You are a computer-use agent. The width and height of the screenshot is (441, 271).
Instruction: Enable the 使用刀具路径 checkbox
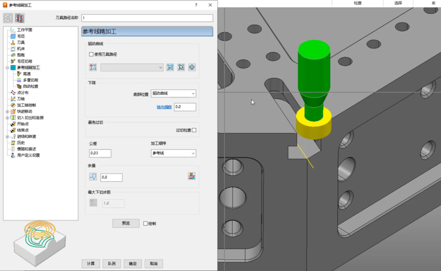(92, 54)
